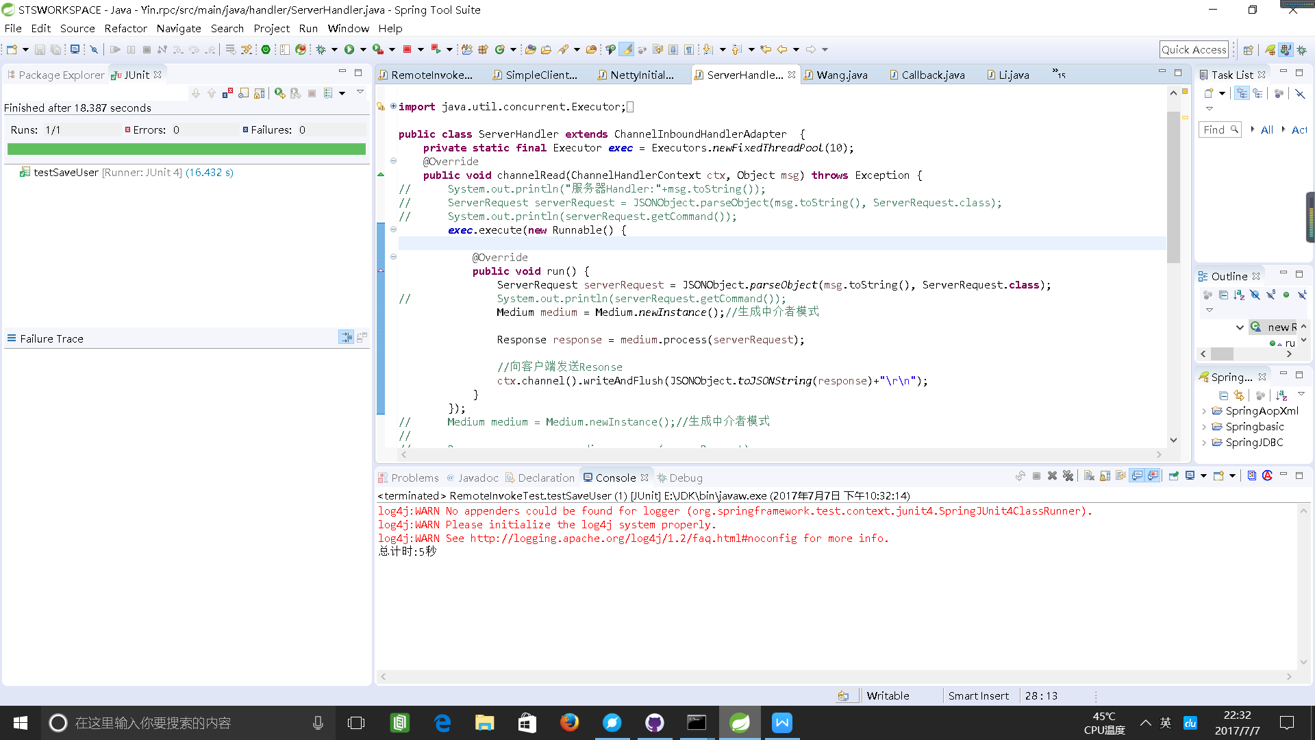This screenshot has height=740, width=1315.
Task: Click the Quick Access search field
Action: pos(1194,49)
